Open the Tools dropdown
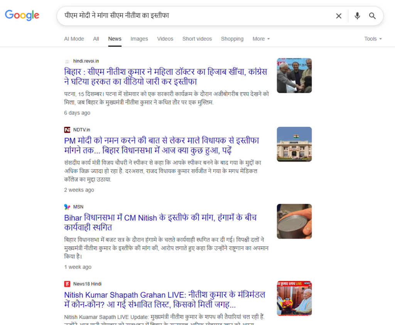 (373, 39)
